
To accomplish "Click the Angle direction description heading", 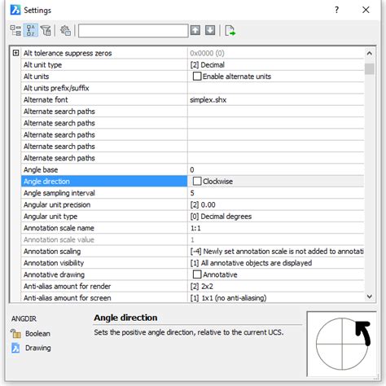I will pos(125,318).
